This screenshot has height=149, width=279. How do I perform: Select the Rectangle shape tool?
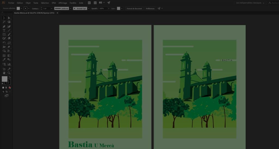point(4,34)
